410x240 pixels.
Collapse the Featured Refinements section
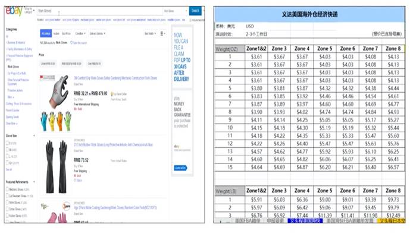(x=34, y=182)
